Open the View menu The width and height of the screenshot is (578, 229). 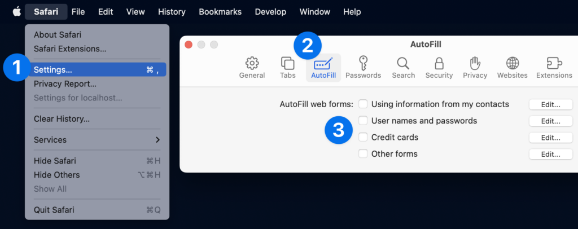pyautogui.click(x=135, y=12)
